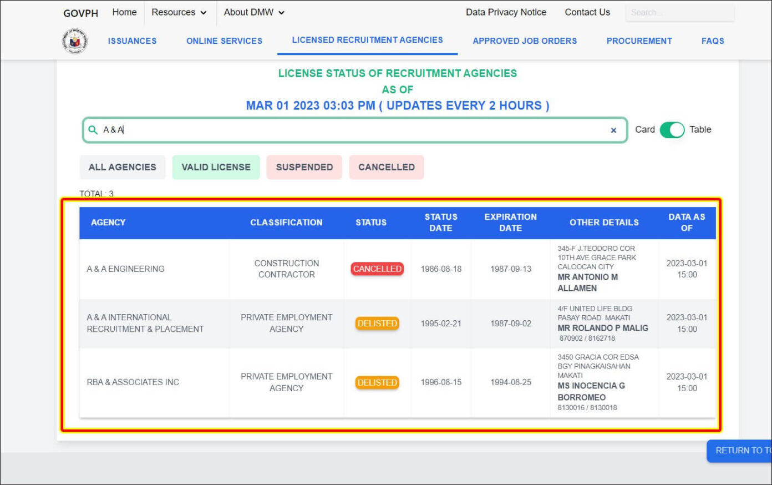Open the Resources dropdown menu

(x=179, y=12)
